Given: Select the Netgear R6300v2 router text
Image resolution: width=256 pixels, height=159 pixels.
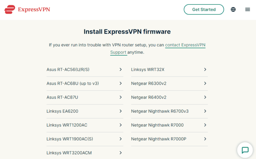Looking at the screenshot, I should 149,83.
